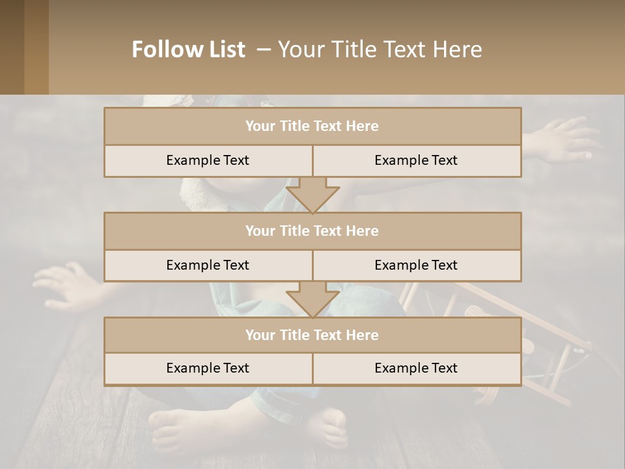Image resolution: width=625 pixels, height=469 pixels.
Task: Select left 'Example Text' cell in top table
Action: pyautogui.click(x=208, y=160)
